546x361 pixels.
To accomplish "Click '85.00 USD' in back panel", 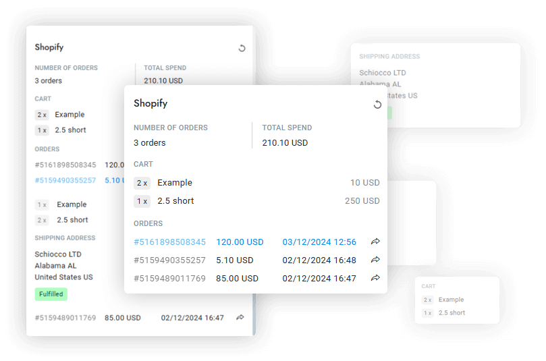I will pos(123,318).
